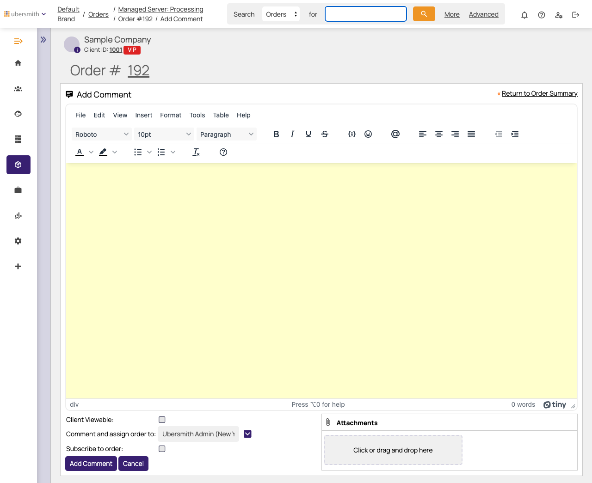The height and width of the screenshot is (483, 592).
Task: Go to Home in the sidebar
Action: pos(18,63)
